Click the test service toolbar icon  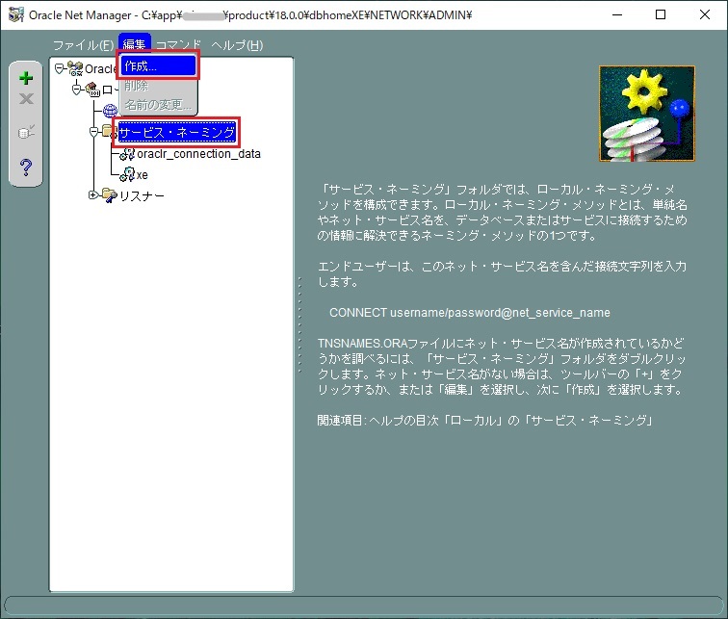[26, 132]
